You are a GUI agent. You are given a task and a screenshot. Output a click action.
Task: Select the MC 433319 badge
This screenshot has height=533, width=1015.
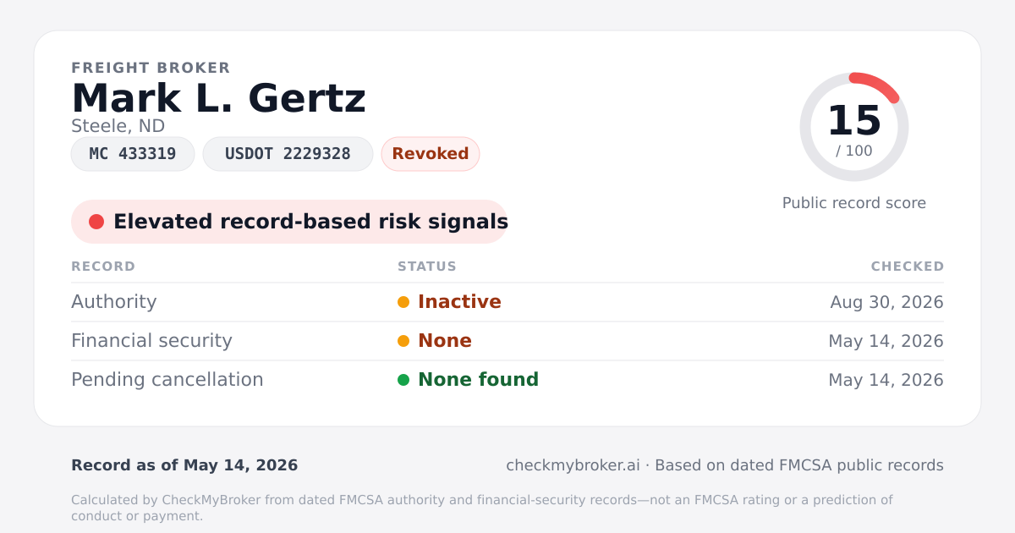pyautogui.click(x=133, y=154)
